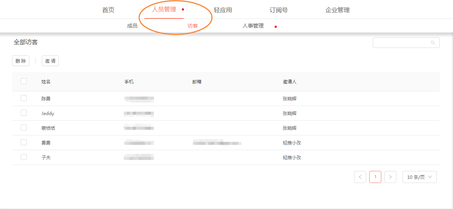
Task: Click inviter 张晓辉 in 蒙恬恬 row
Action: pos(290,128)
